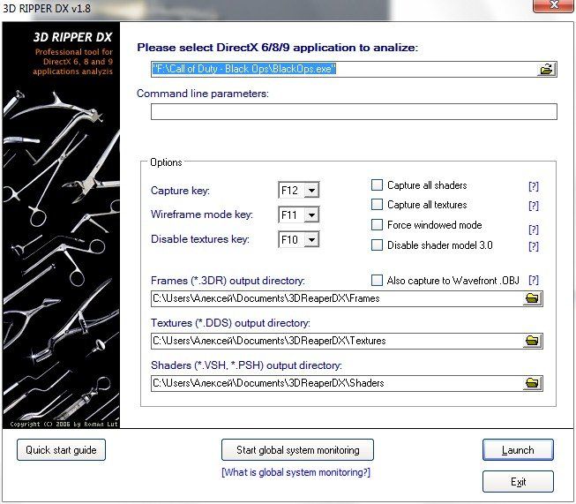Screen dimensions: 576x504
Task: Click the "Command line parameters:" label
Action: (202, 94)
